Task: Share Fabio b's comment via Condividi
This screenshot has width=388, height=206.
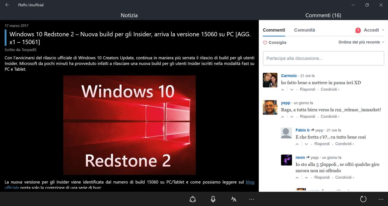Action: [x=345, y=144]
